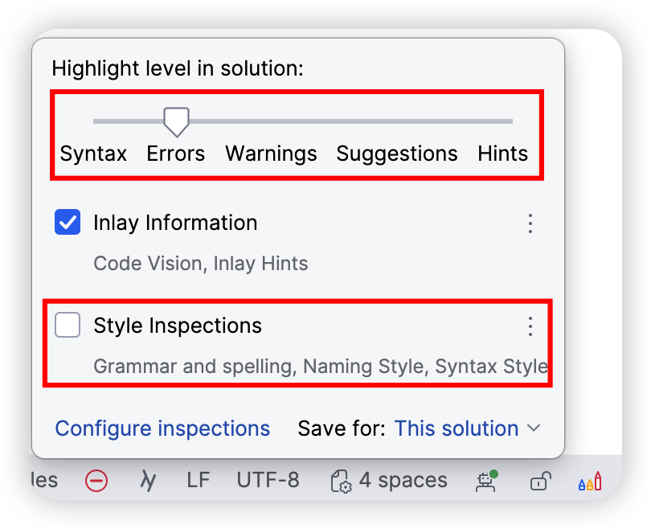Open the LF line separator menu

[x=199, y=481]
